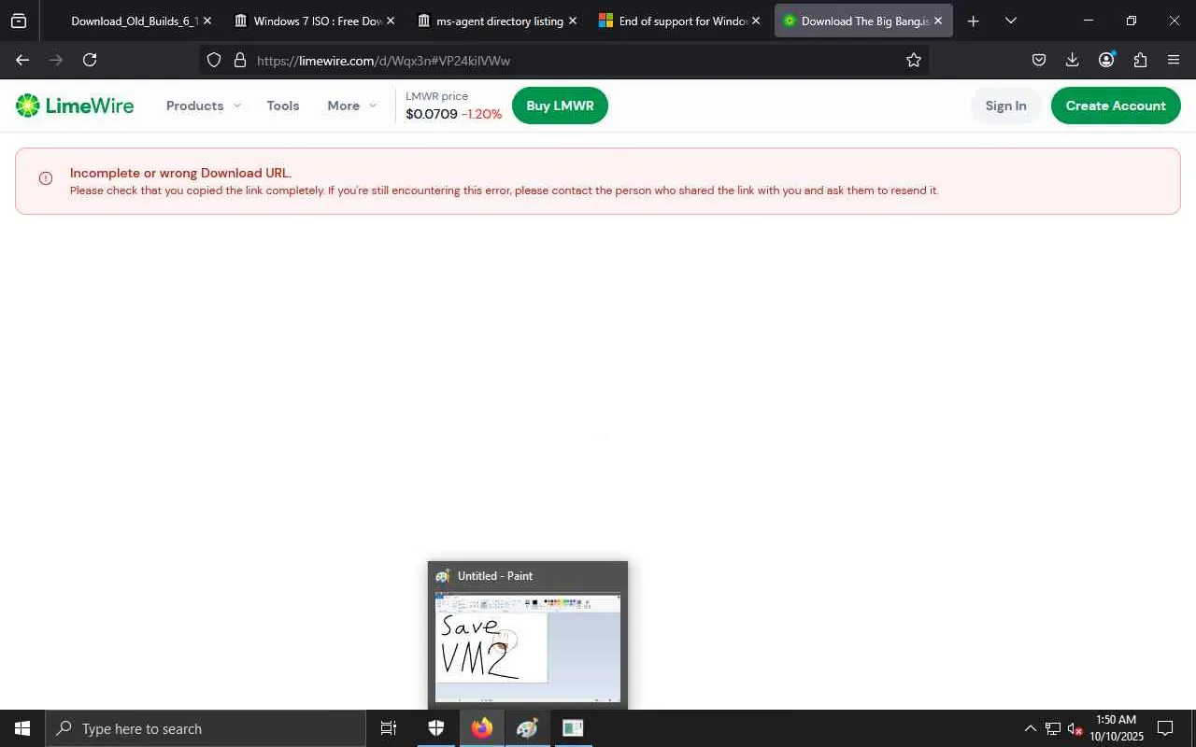Open the muted volume control in tray

[x=1075, y=728]
